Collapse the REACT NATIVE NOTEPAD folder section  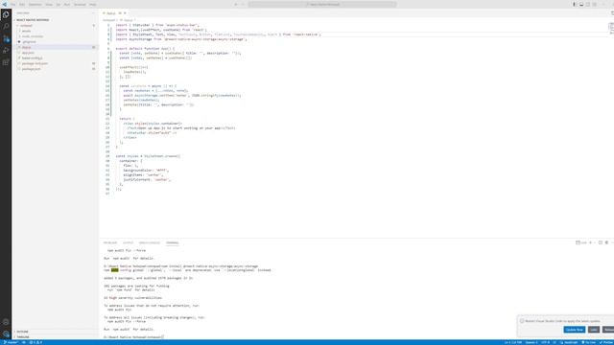[33, 20]
